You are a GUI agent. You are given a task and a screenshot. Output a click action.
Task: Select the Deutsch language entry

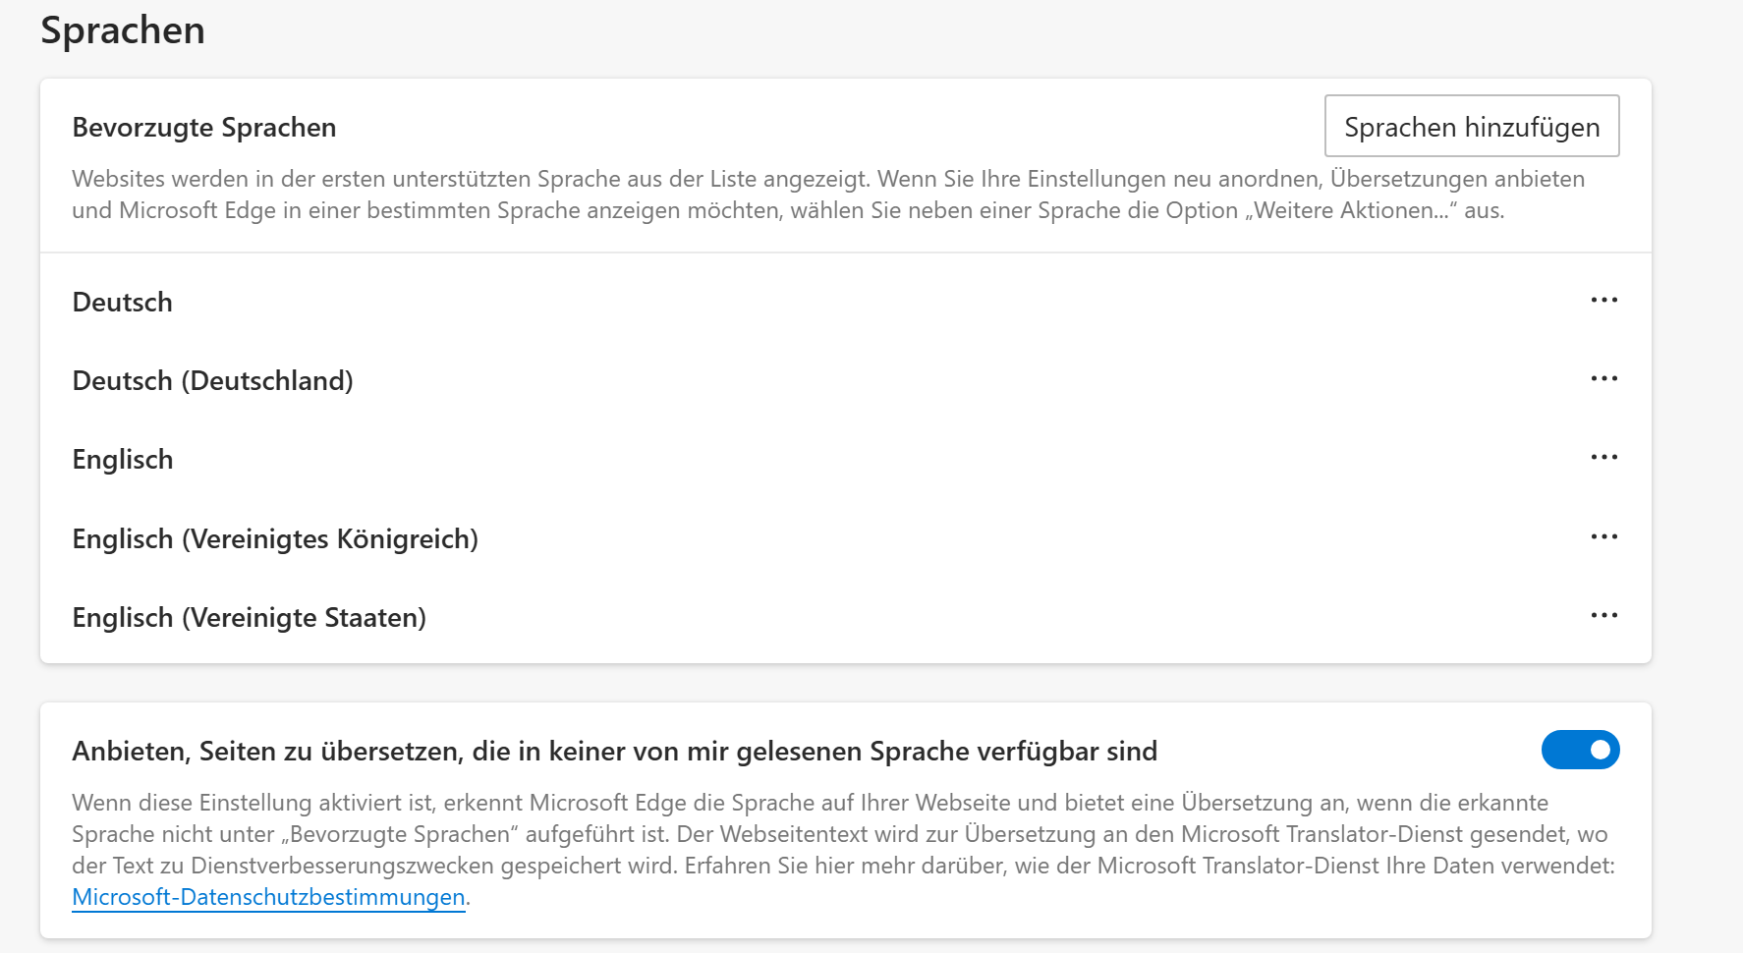pyautogui.click(x=123, y=303)
